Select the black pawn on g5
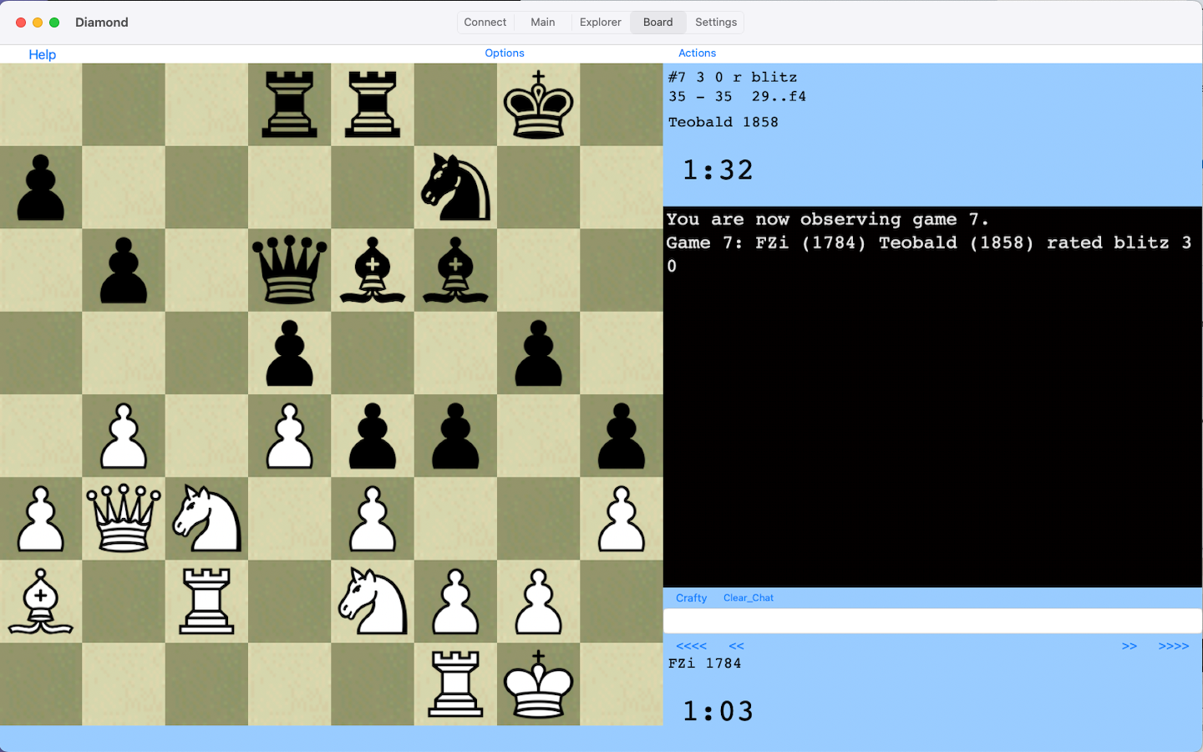This screenshot has width=1203, height=752. (x=539, y=353)
